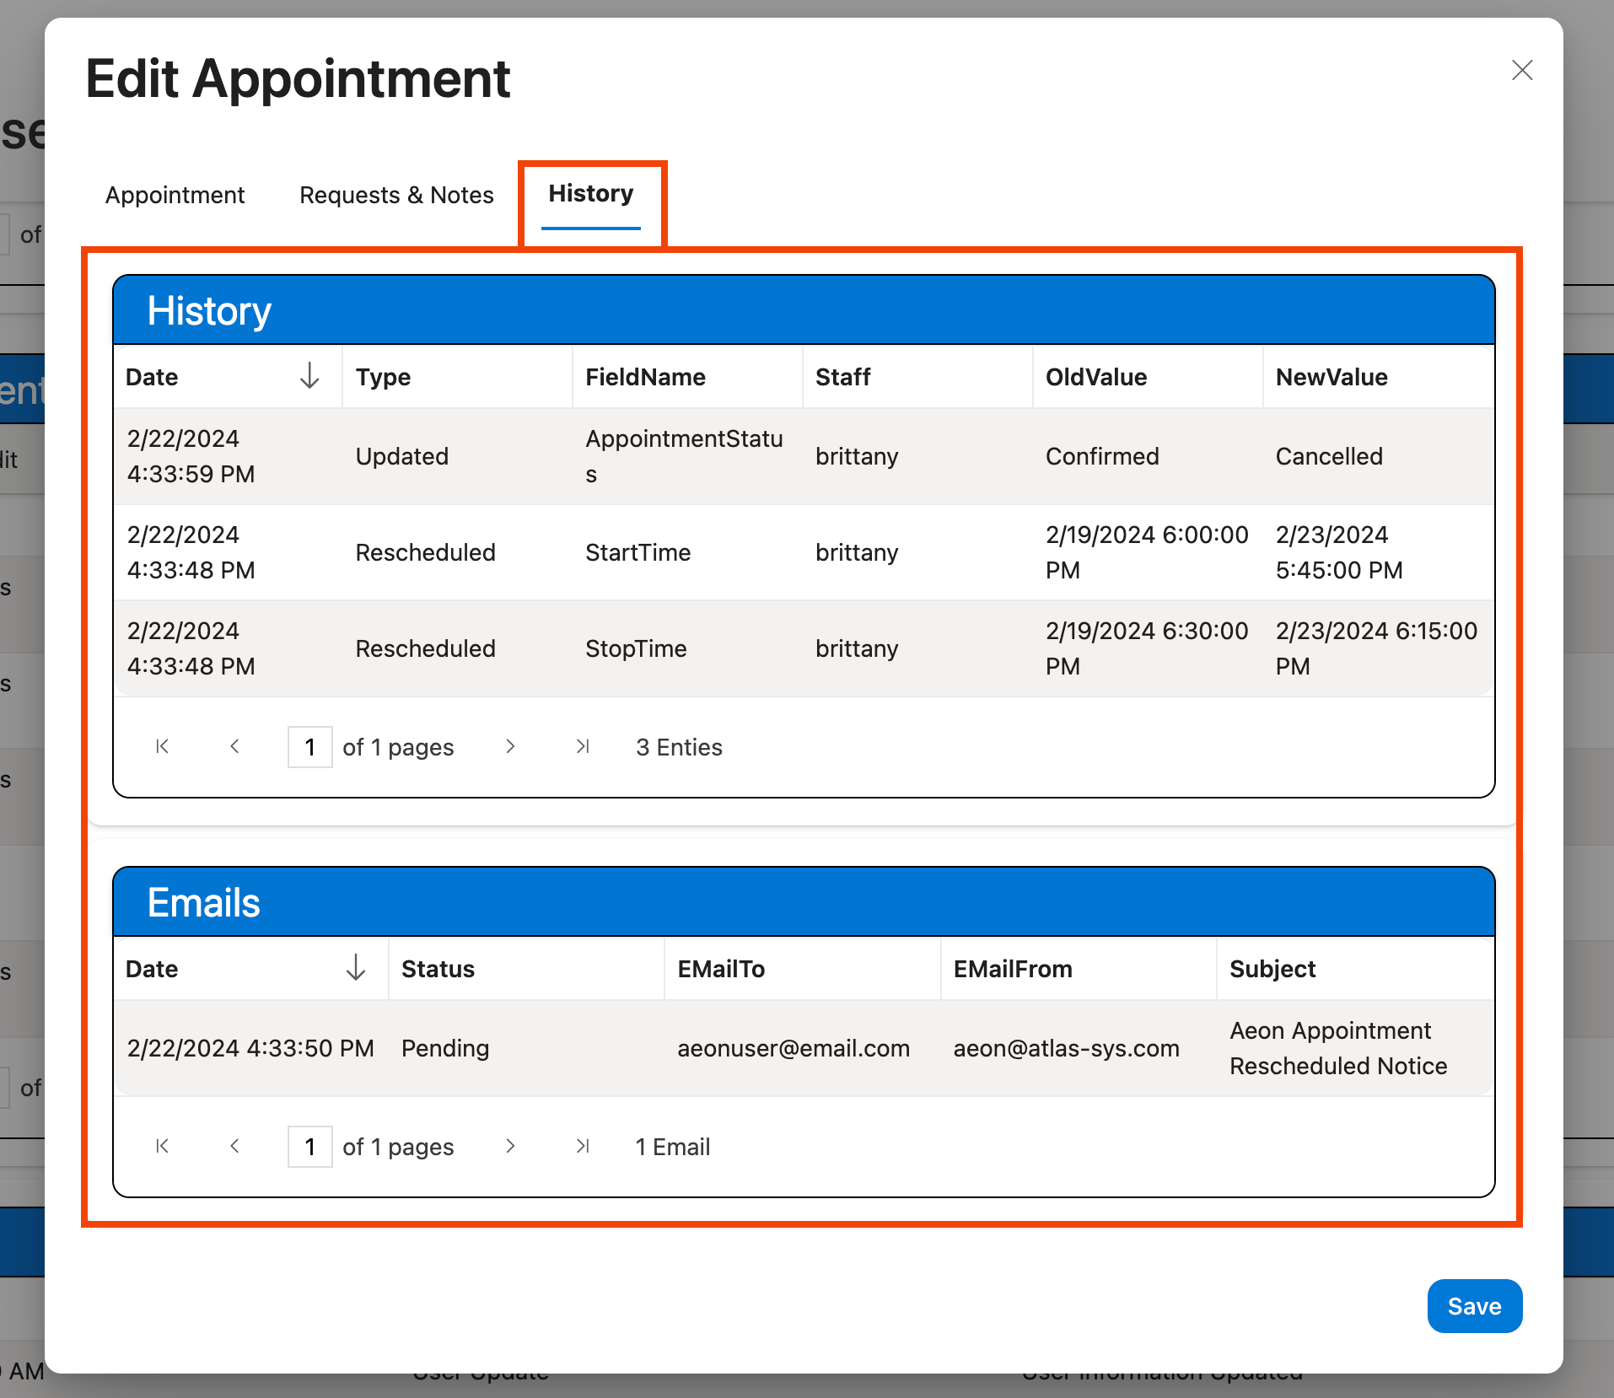Save the appointment changes
The image size is (1614, 1398).
[x=1473, y=1306]
